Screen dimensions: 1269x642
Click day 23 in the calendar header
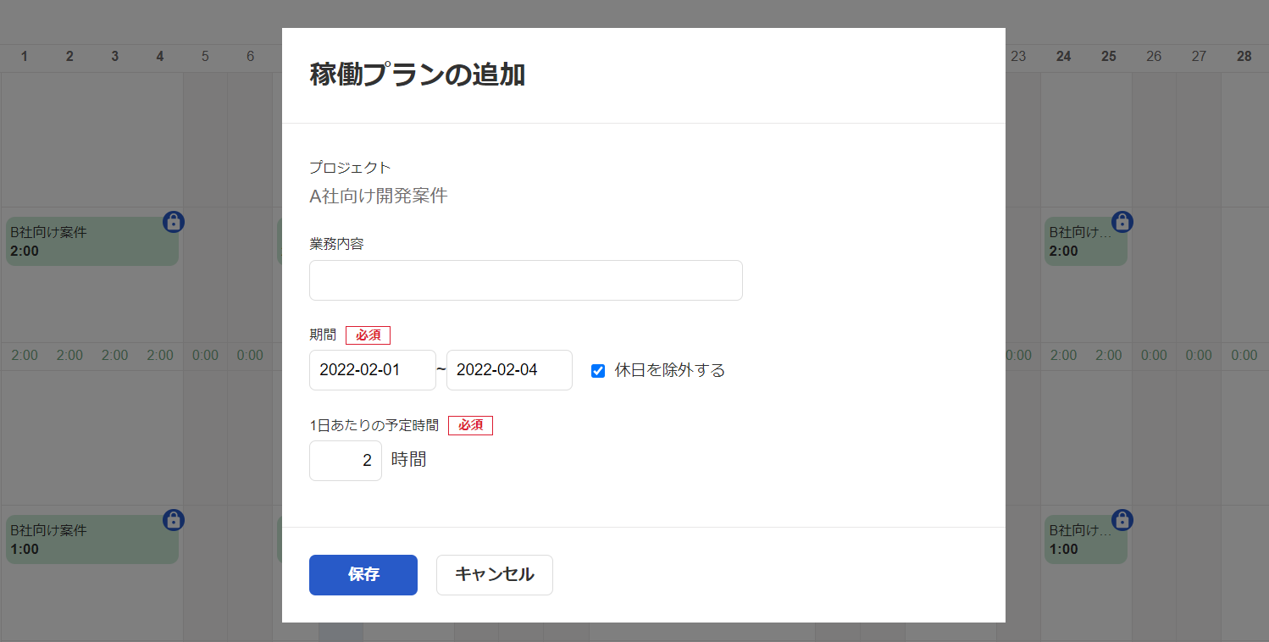click(1018, 57)
